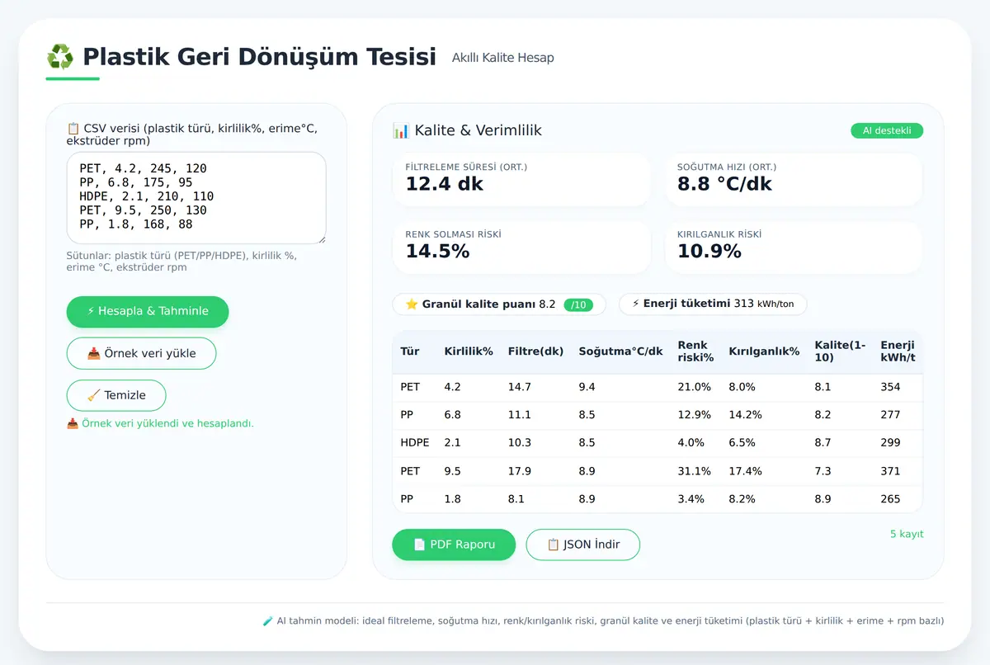
Task: Click the 6.8 contamination cell
Action: click(x=452, y=414)
